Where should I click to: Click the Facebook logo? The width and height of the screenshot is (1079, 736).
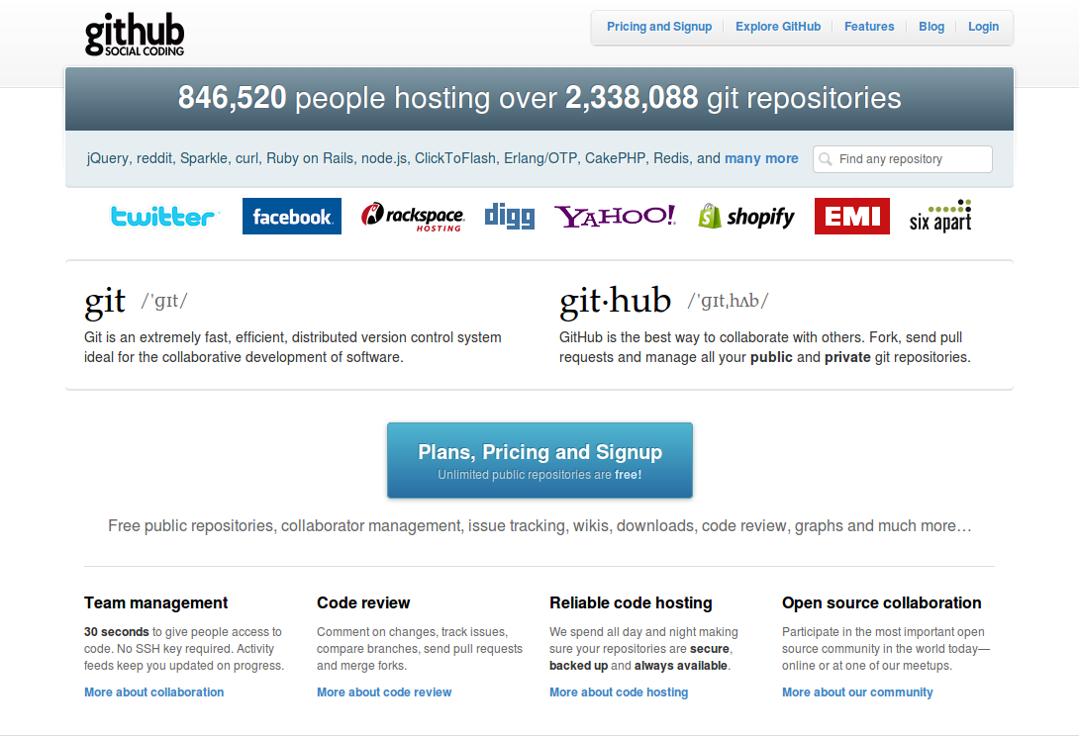(292, 216)
